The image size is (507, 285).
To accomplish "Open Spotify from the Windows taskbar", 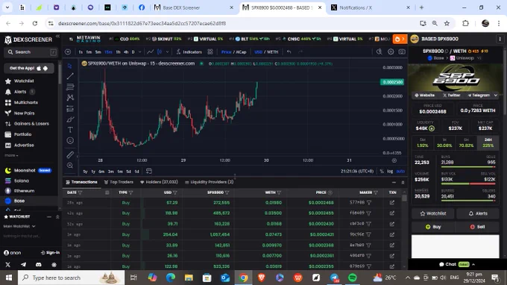I will [x=353, y=278].
